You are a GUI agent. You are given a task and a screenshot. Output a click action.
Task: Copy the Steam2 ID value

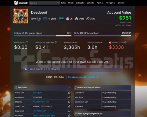69,106
